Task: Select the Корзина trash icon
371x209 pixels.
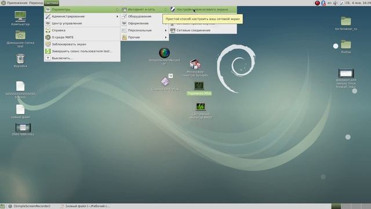Action: [20, 60]
